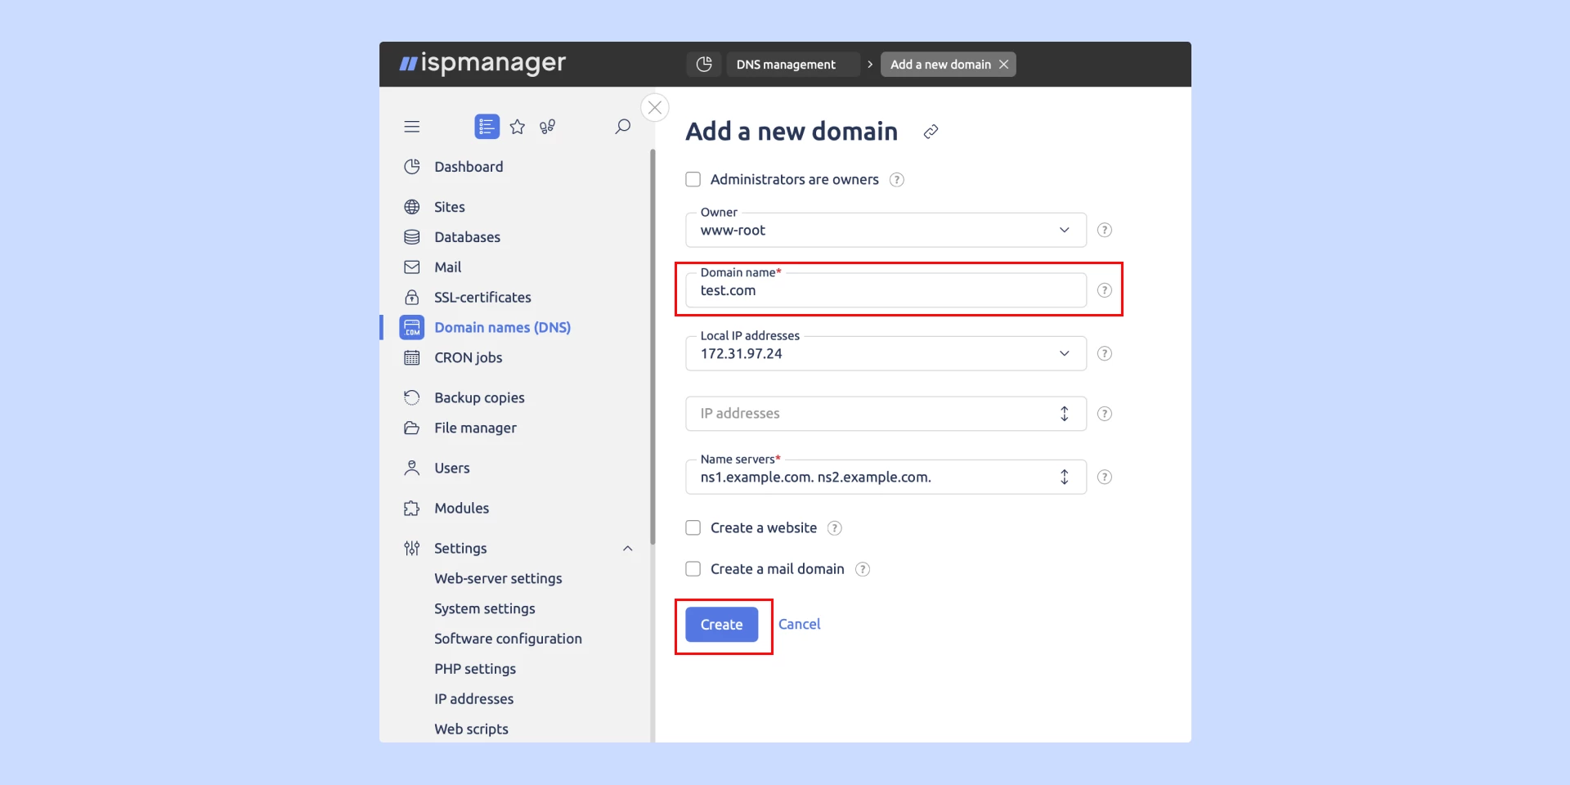
Task: Open File manager in the sidebar
Action: click(475, 428)
